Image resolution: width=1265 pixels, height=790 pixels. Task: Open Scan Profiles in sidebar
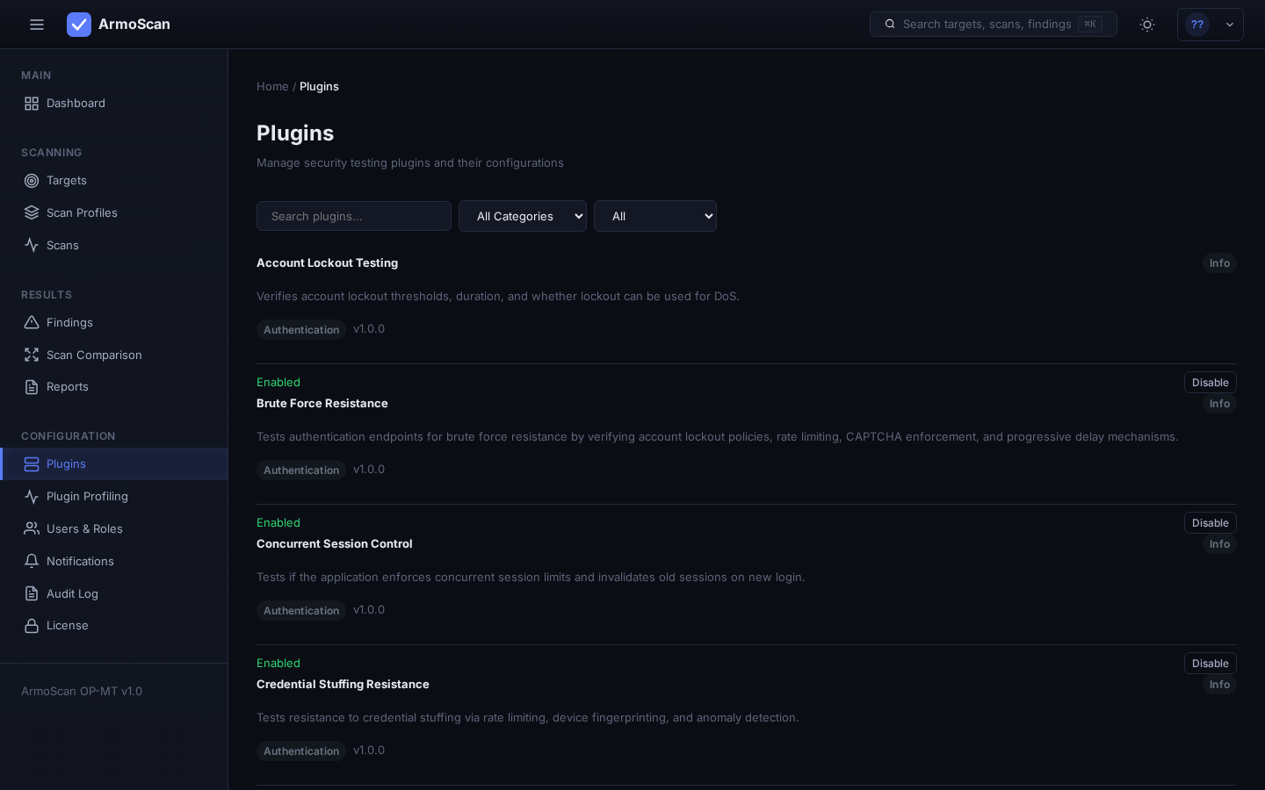tap(114, 212)
